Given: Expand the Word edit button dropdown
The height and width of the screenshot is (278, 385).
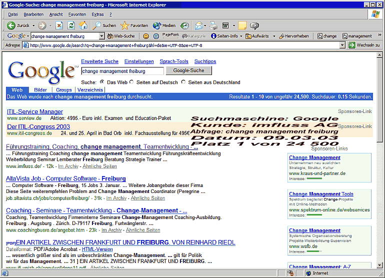Looking at the screenshot, I should (x=234, y=25).
